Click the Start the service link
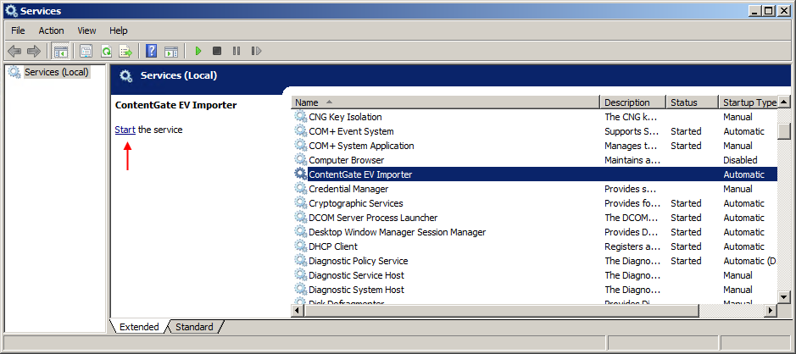The width and height of the screenshot is (796, 354). (125, 130)
